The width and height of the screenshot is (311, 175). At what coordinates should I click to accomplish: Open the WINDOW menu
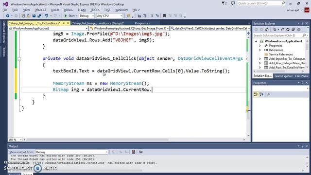[121, 10]
